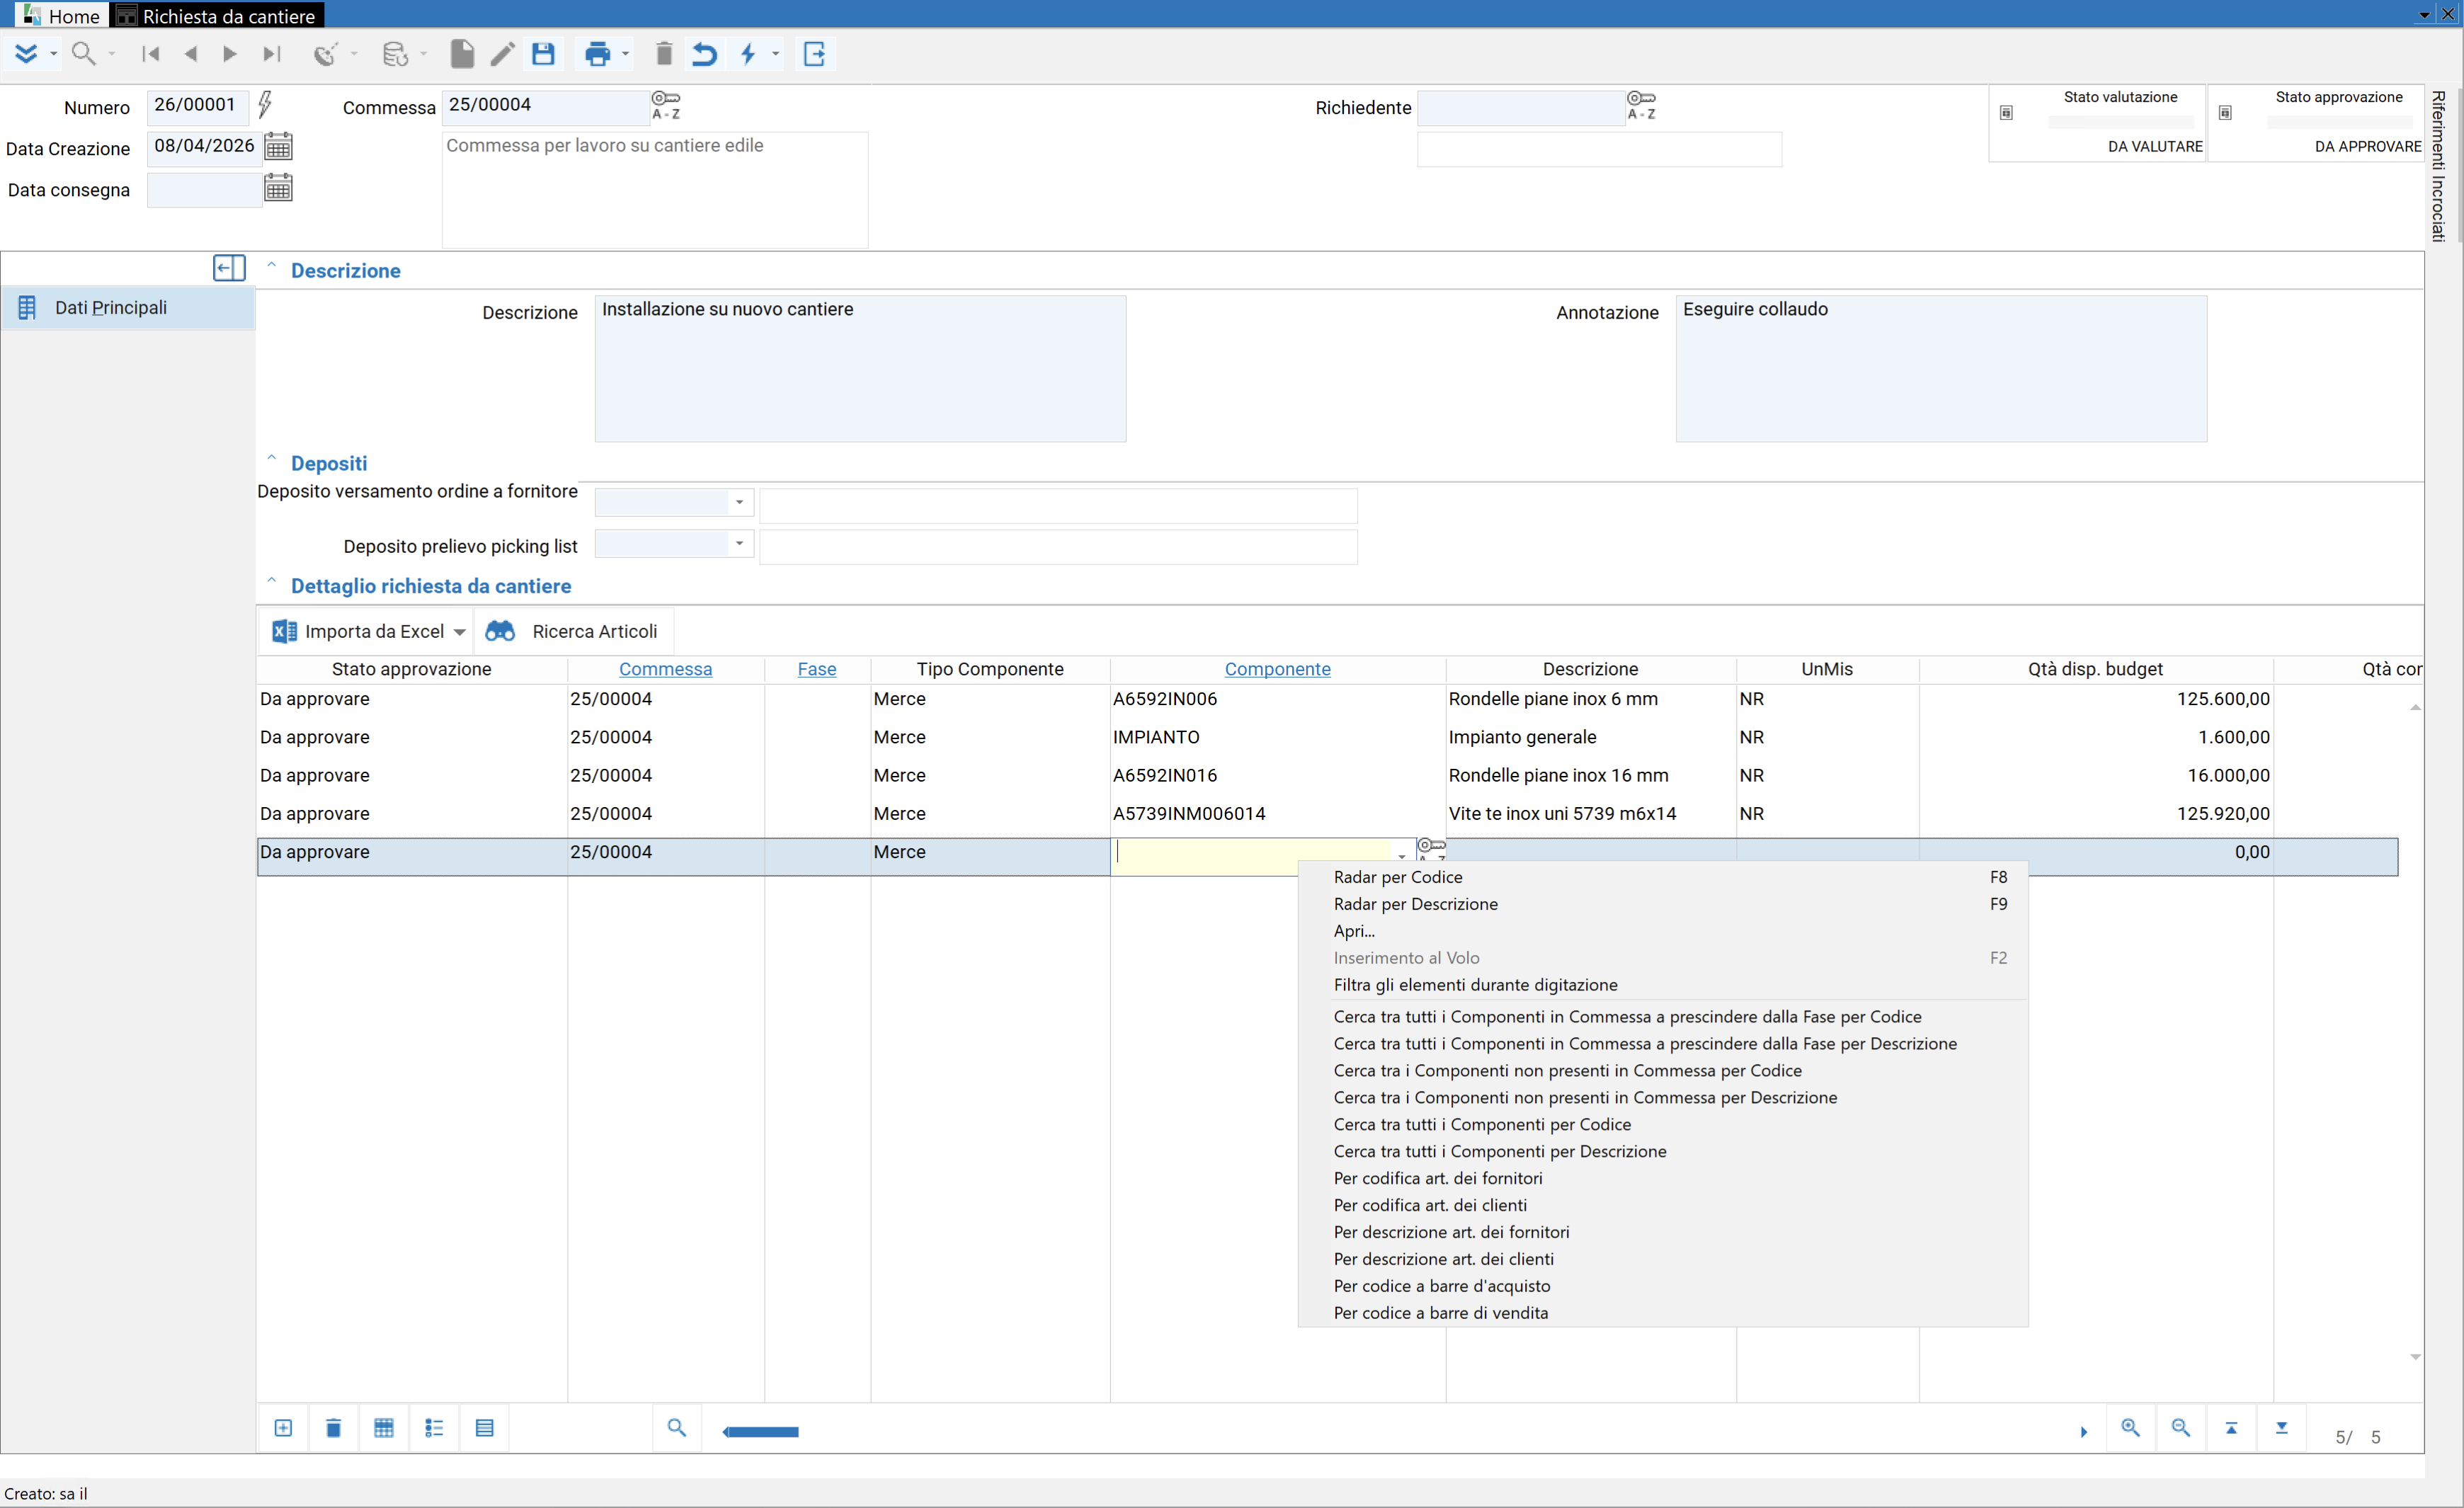Open the printer options dropdown arrow
This screenshot has width=2464, height=1508.
click(626, 54)
